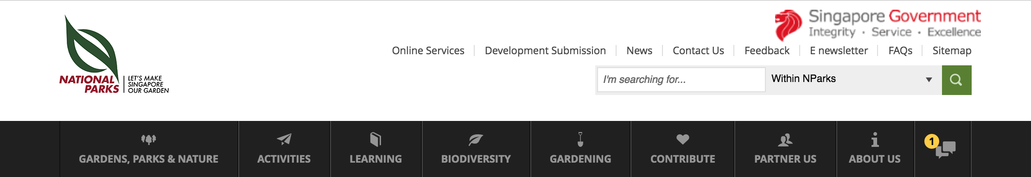
Task: Click the book icon above Learning
Action: (375, 139)
